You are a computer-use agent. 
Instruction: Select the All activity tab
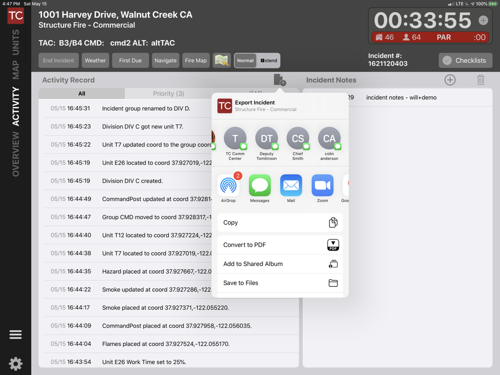click(x=81, y=93)
